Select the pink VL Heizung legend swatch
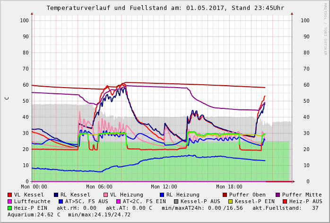The height and width of the screenshot is (223, 330). (x=106, y=195)
